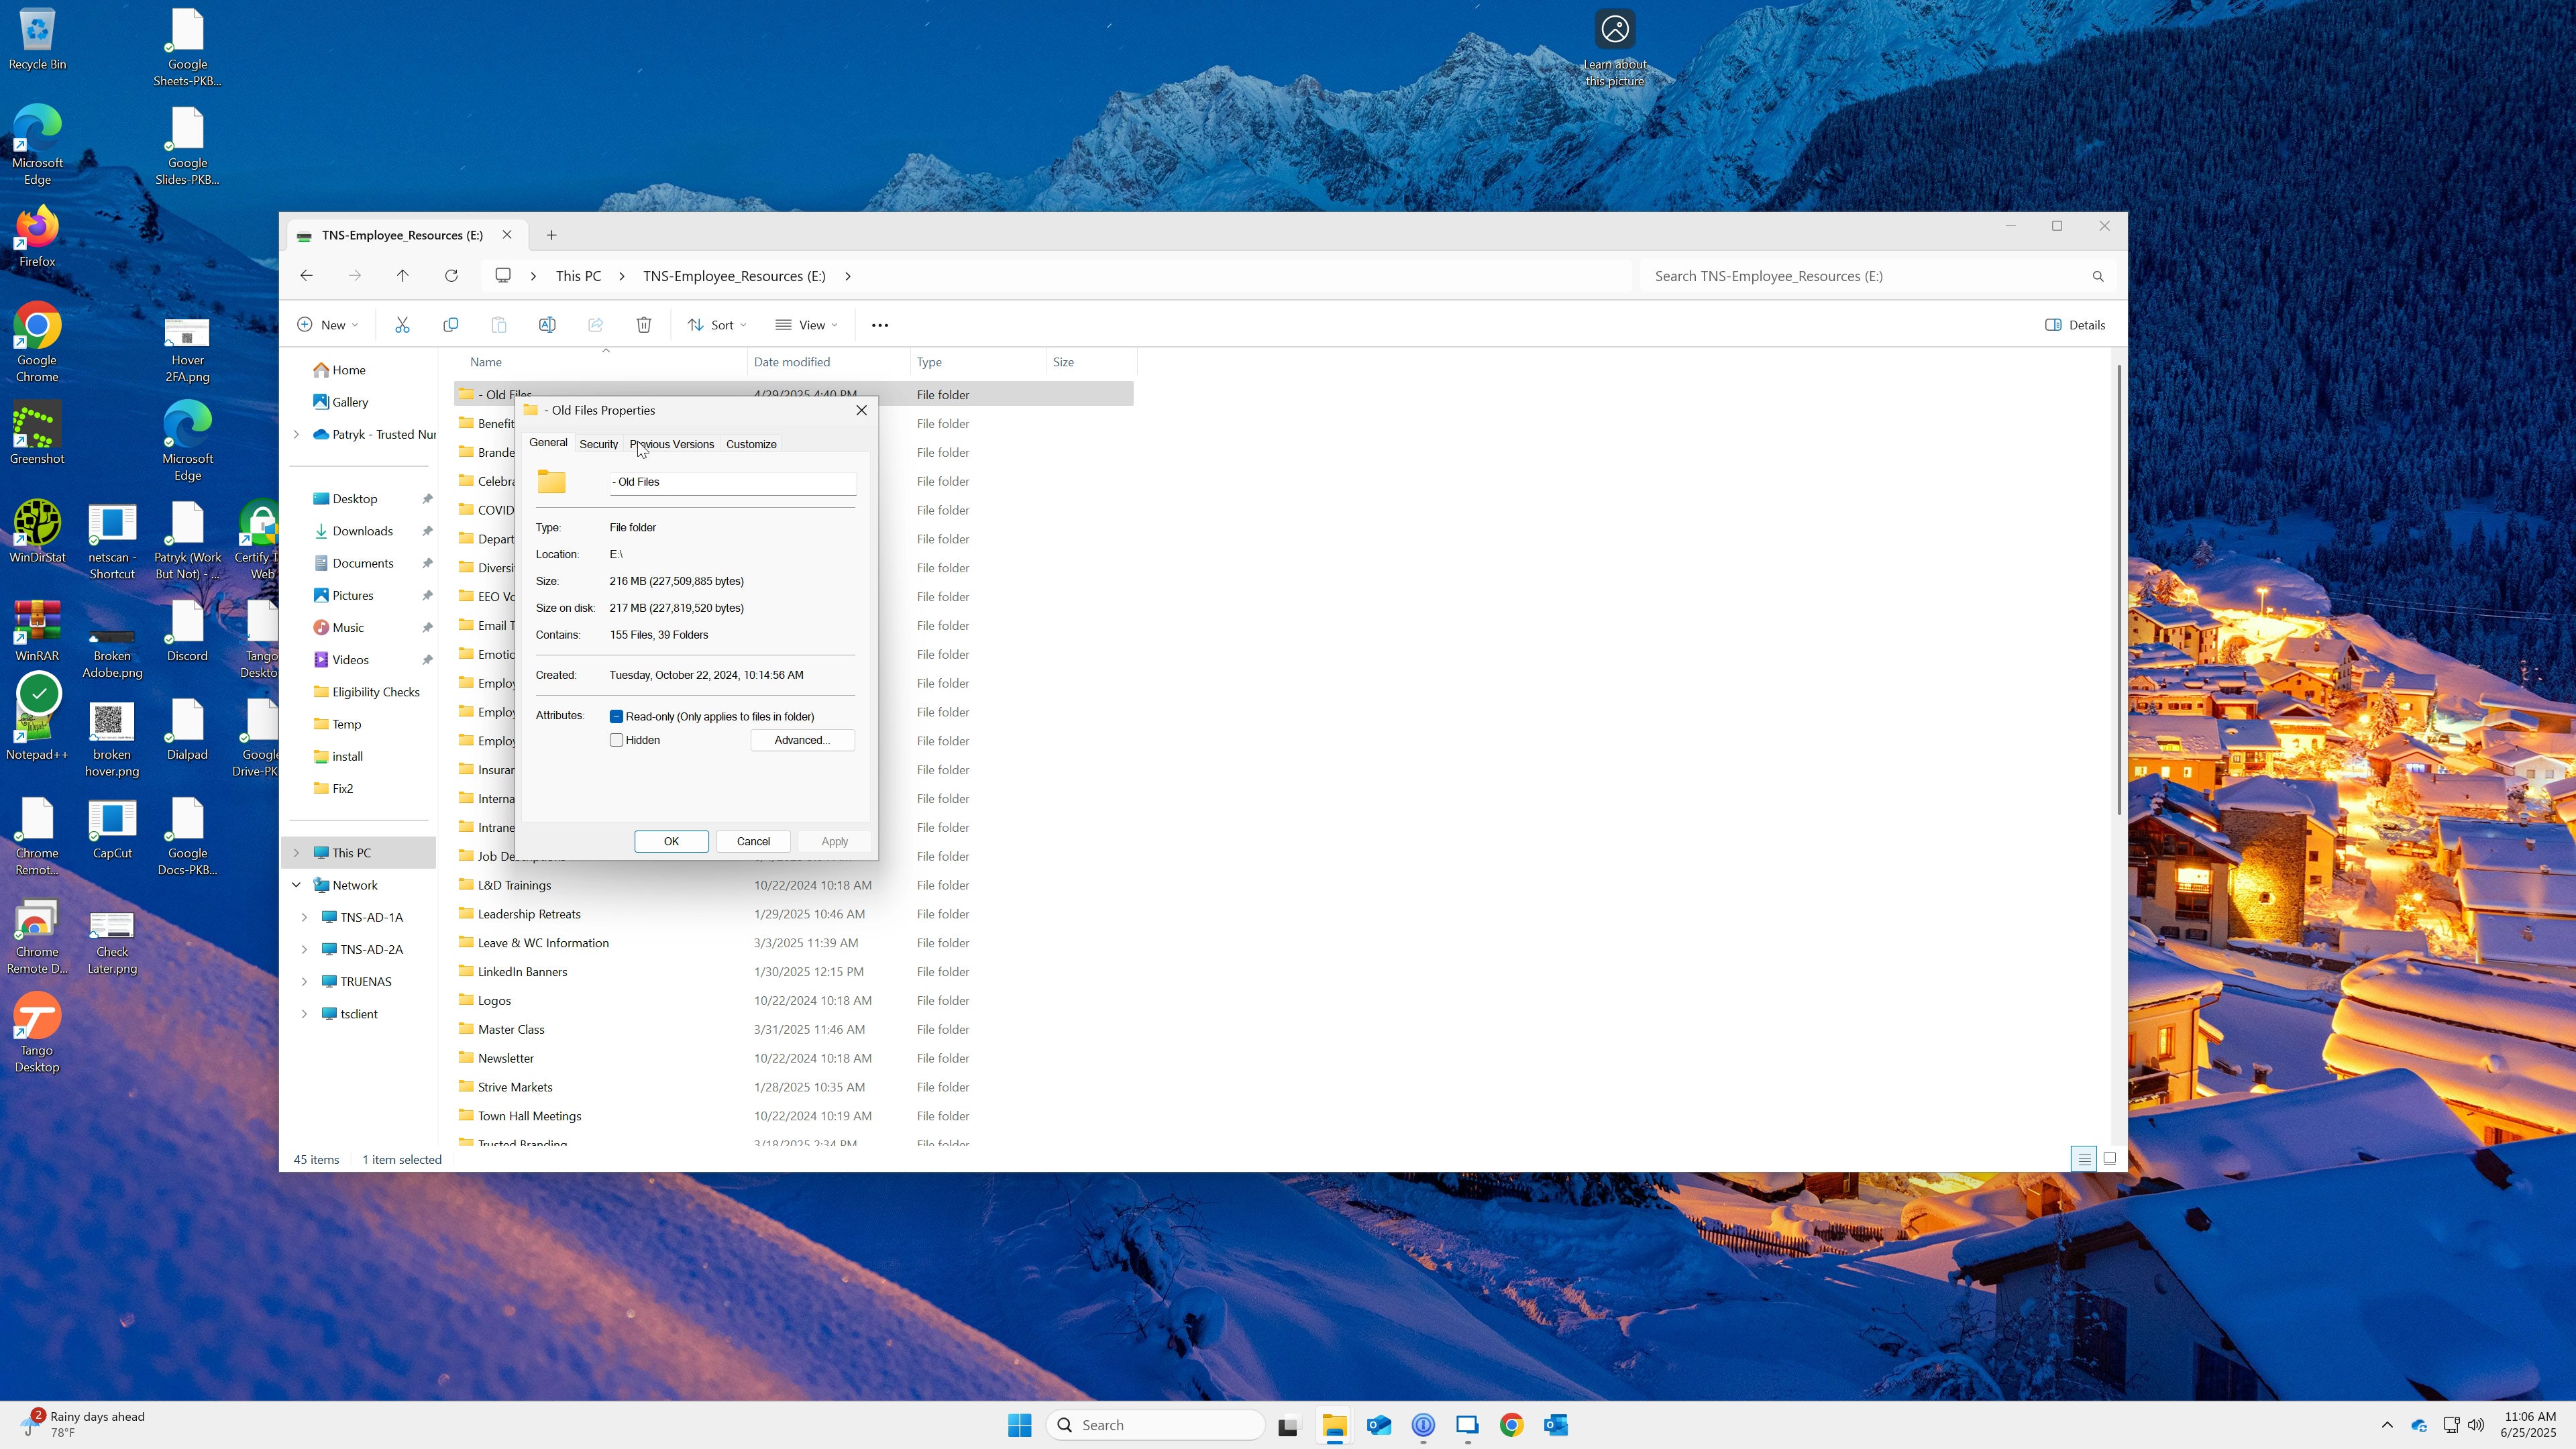Switch to the Security tab
2576x1449 pixels.
[598, 444]
